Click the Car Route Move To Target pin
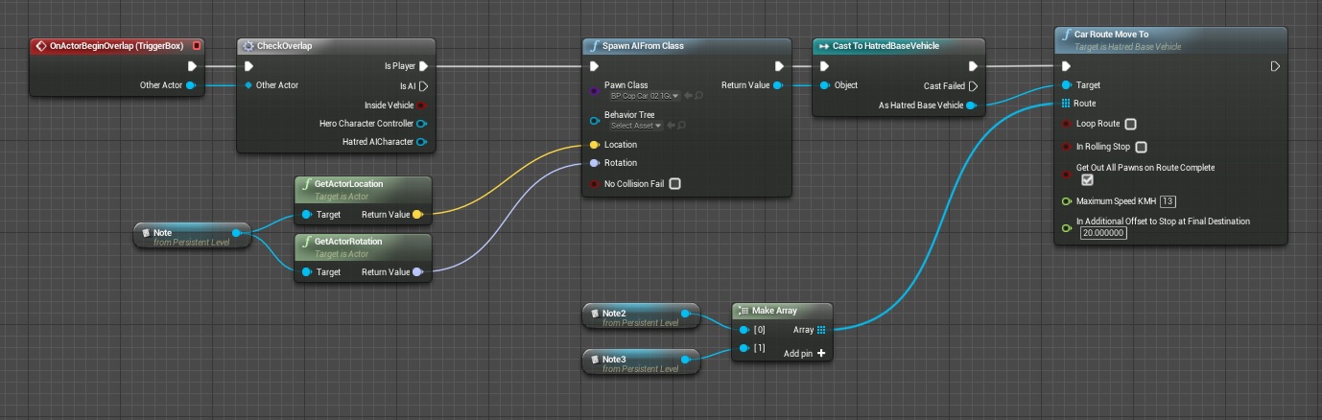The image size is (1322, 420). [x=1066, y=85]
